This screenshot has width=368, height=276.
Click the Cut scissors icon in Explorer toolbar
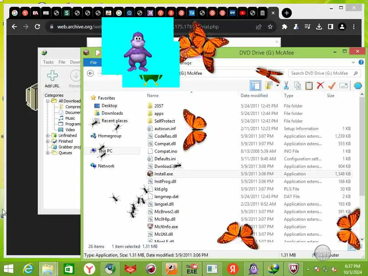pyautogui.click(x=286, y=86)
